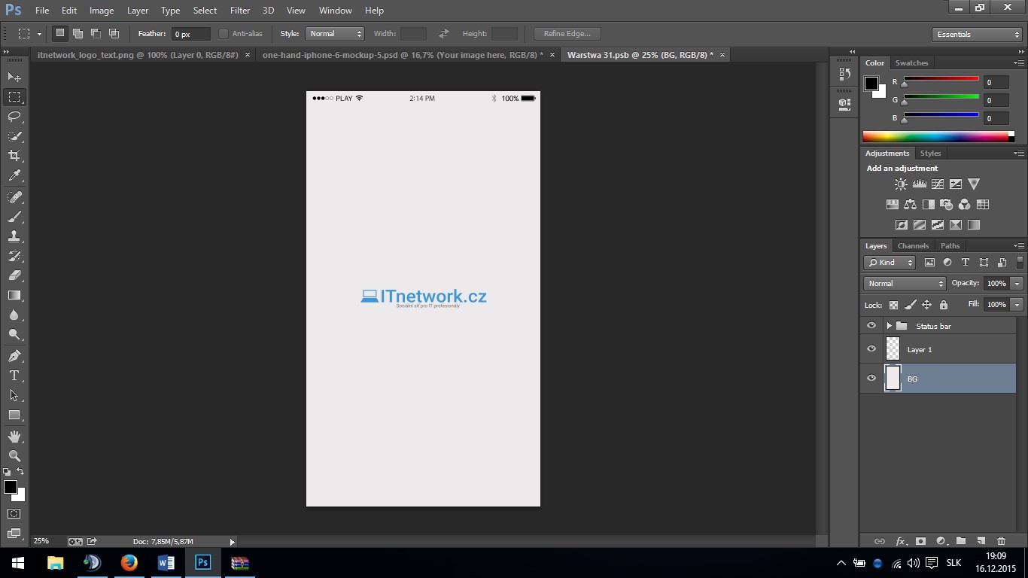1028x578 pixels.
Task: Expand the Status bar layer group
Action: coord(889,326)
